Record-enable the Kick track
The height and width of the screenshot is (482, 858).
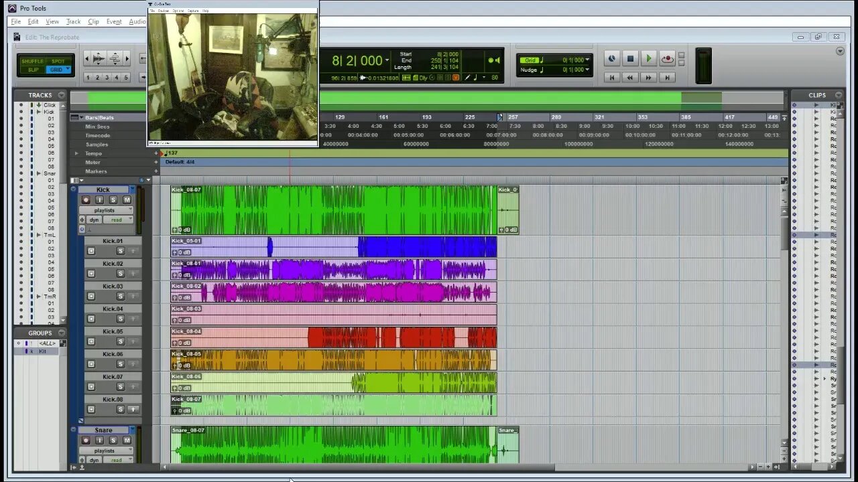pos(86,199)
